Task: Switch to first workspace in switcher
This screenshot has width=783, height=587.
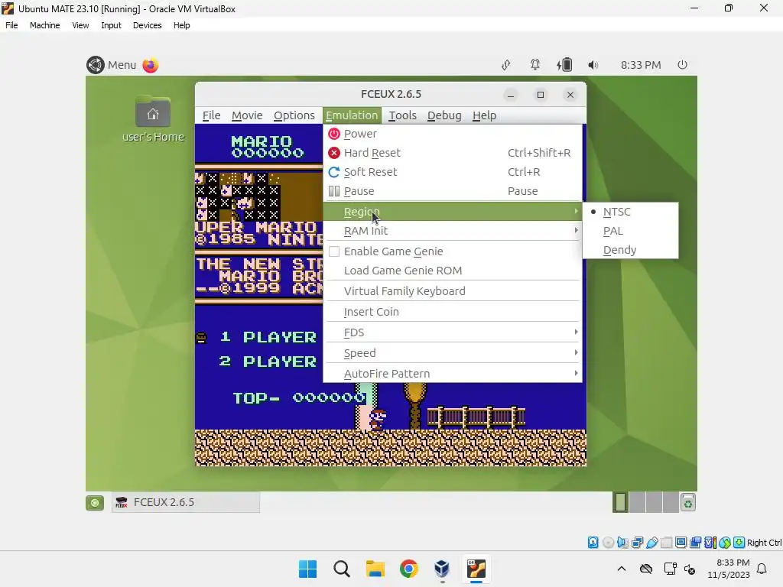Action: pos(620,503)
